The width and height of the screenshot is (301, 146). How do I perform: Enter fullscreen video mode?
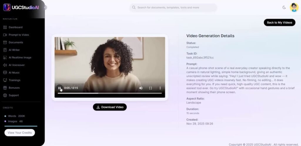(150, 88)
